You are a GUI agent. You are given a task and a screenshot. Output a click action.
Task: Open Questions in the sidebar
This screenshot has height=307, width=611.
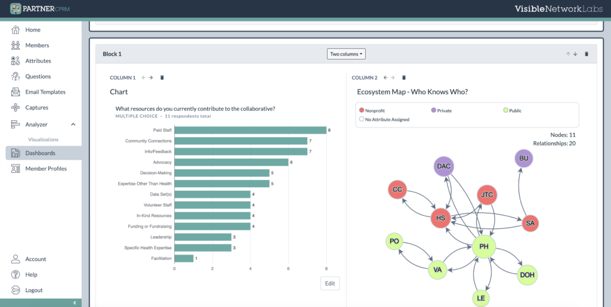pos(38,76)
